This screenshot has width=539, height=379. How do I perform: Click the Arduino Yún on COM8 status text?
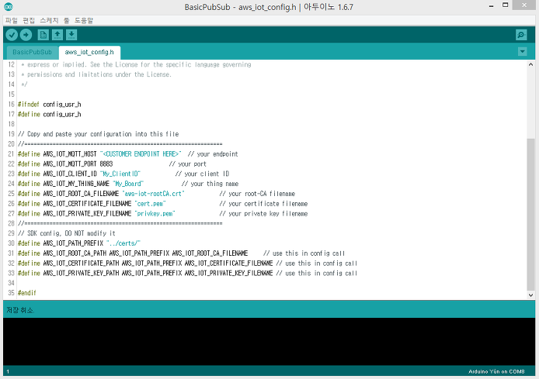coord(496,371)
